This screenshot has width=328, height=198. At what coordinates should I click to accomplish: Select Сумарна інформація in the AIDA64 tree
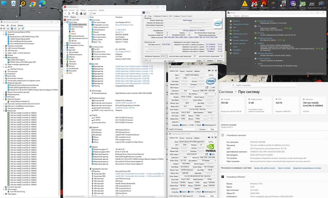(79, 25)
